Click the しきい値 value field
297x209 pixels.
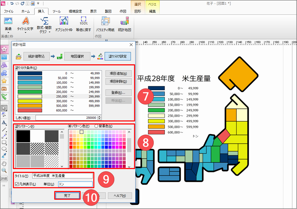tap(66, 118)
